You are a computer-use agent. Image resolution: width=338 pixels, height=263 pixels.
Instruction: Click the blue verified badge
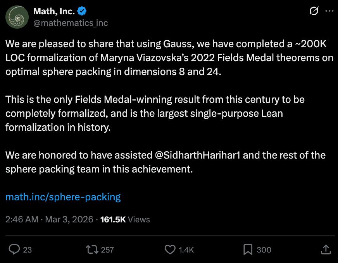point(81,11)
